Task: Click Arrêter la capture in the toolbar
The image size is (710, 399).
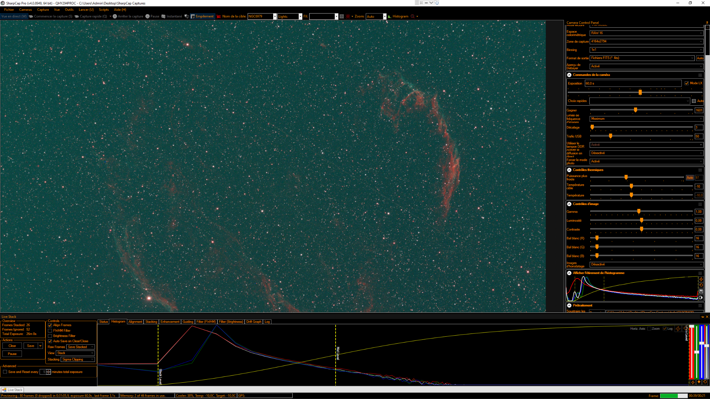Action: coord(128,16)
